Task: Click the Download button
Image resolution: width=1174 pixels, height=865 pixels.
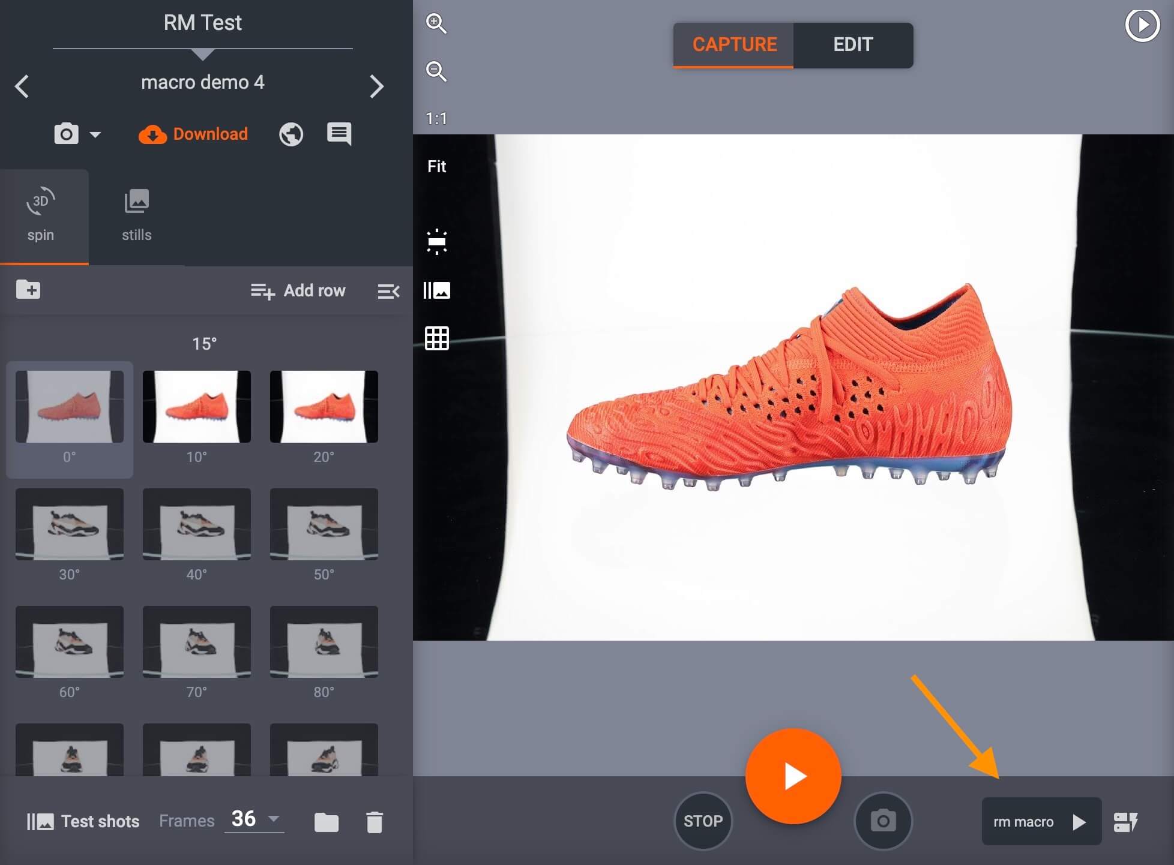Action: click(x=193, y=134)
